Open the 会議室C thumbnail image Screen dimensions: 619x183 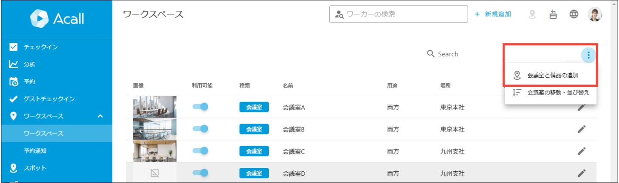click(x=155, y=151)
